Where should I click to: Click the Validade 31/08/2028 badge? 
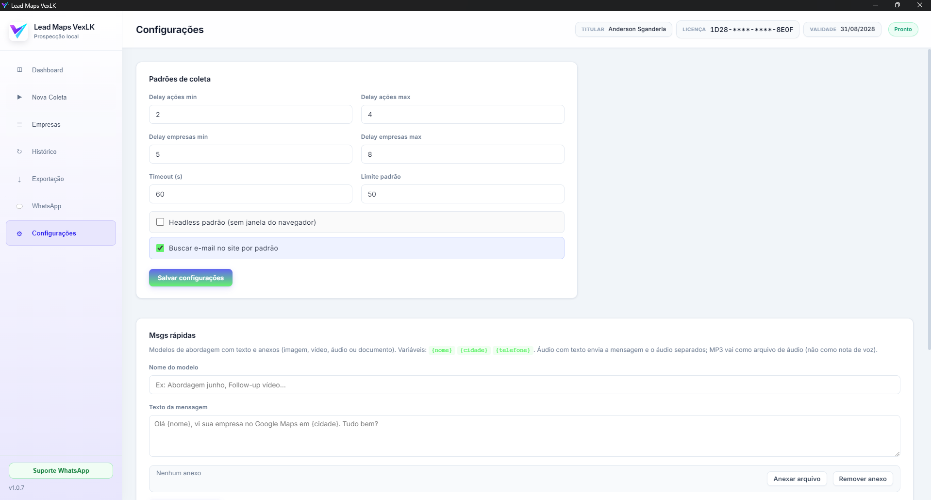pos(842,29)
